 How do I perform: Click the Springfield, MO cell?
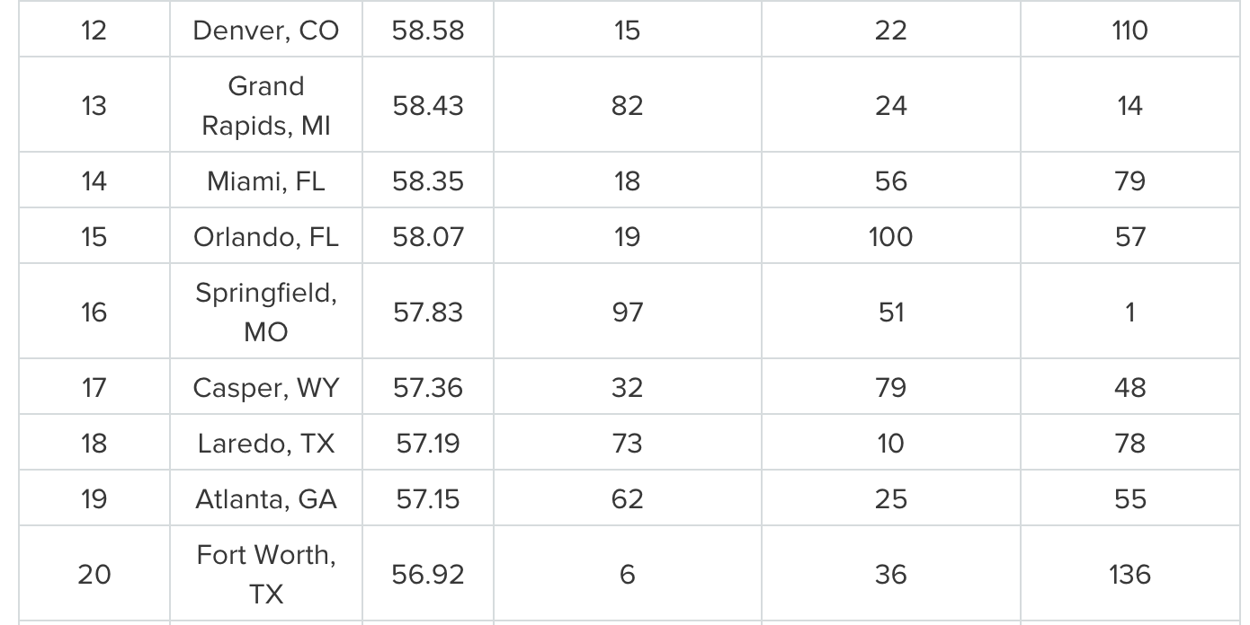tap(265, 312)
